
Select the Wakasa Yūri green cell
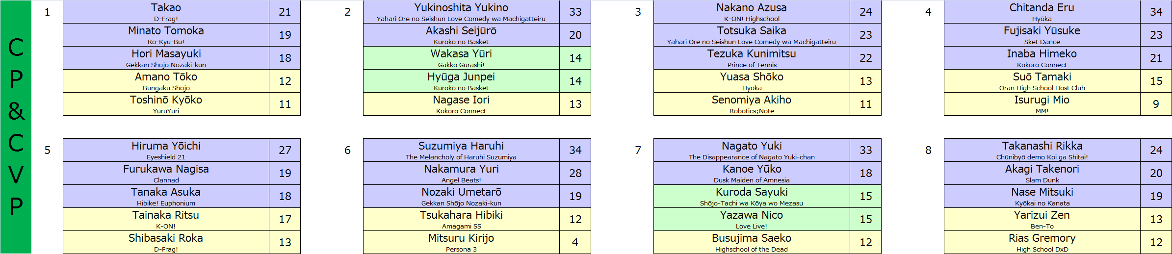(461, 58)
